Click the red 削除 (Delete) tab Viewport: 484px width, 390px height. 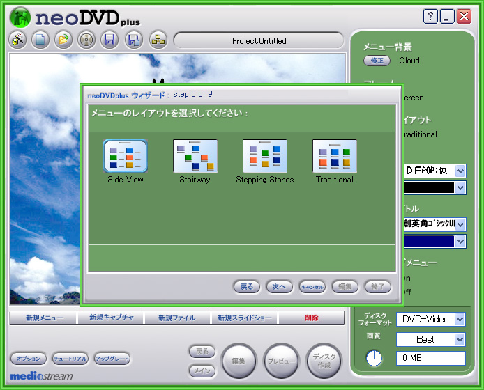click(x=311, y=318)
